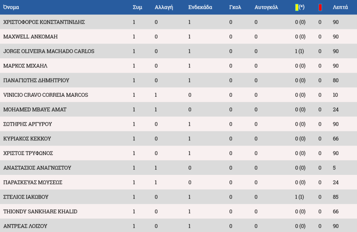Click minutes value for ΑΝΑΣΤΑΣΙΟΣ ΑΝΑΓΝΩΣΤΟΥ
The image size is (357, 232).
click(x=334, y=168)
